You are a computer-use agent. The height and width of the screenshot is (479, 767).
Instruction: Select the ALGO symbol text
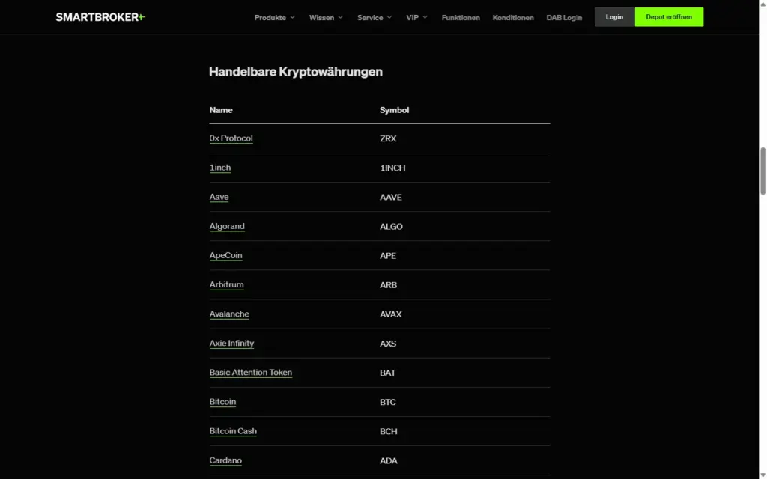tap(391, 227)
